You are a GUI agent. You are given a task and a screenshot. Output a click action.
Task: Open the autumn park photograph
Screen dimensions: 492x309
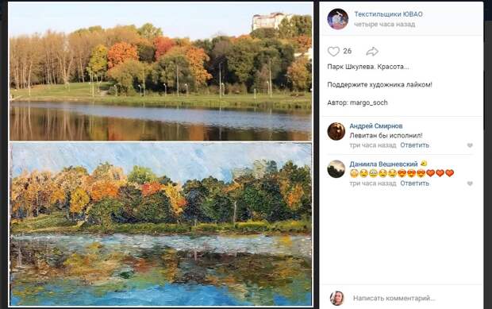(160, 71)
